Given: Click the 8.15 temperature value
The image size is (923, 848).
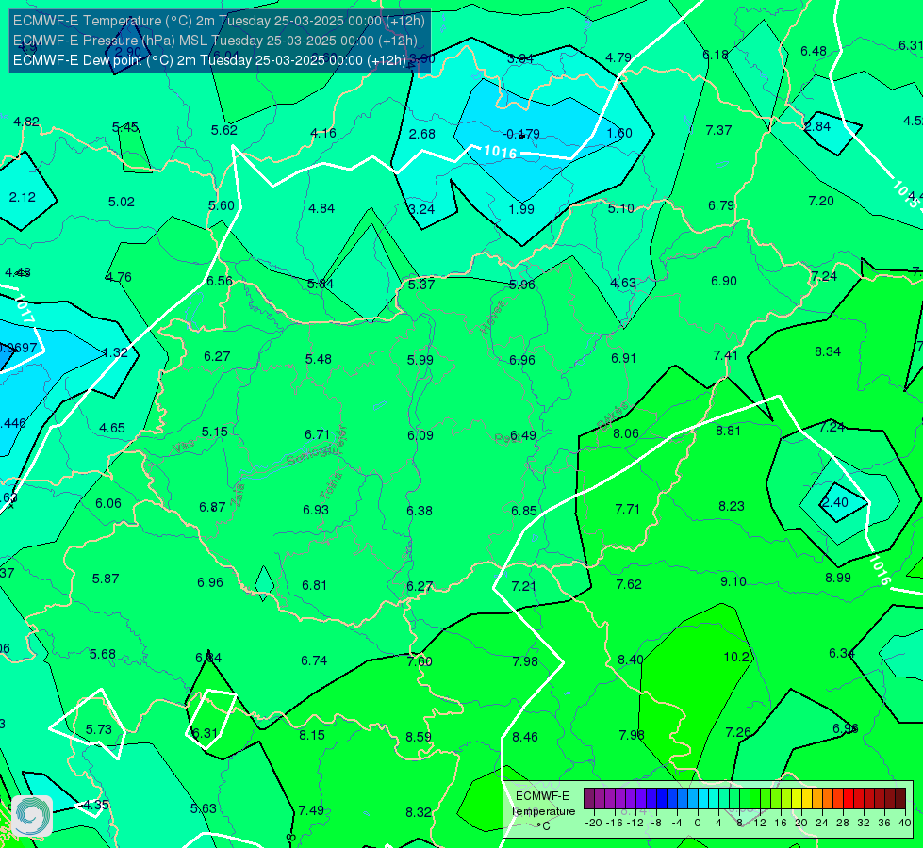Looking at the screenshot, I should (x=312, y=735).
